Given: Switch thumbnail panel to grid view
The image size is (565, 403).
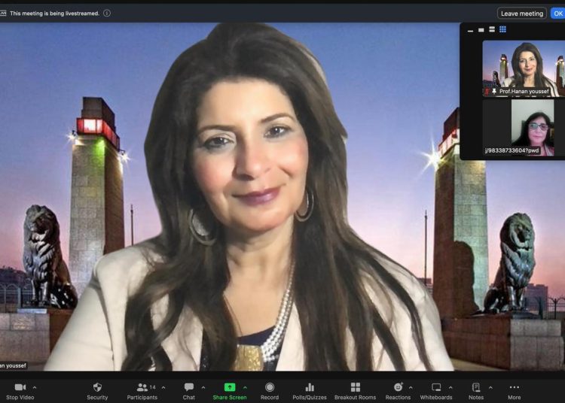Looking at the screenshot, I should tap(502, 30).
